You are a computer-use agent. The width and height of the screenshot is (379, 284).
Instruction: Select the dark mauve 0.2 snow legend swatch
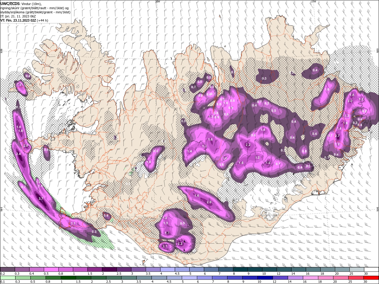tap(7, 270)
